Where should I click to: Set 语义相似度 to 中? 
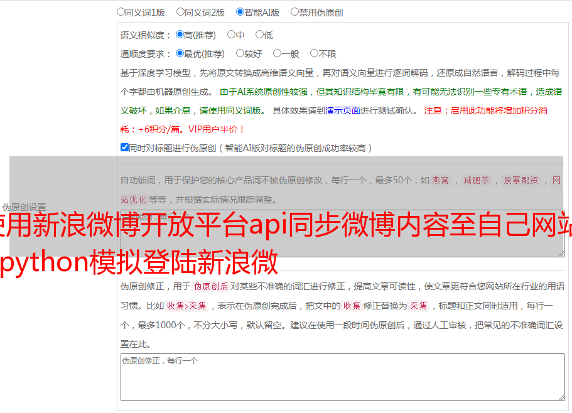(231, 35)
